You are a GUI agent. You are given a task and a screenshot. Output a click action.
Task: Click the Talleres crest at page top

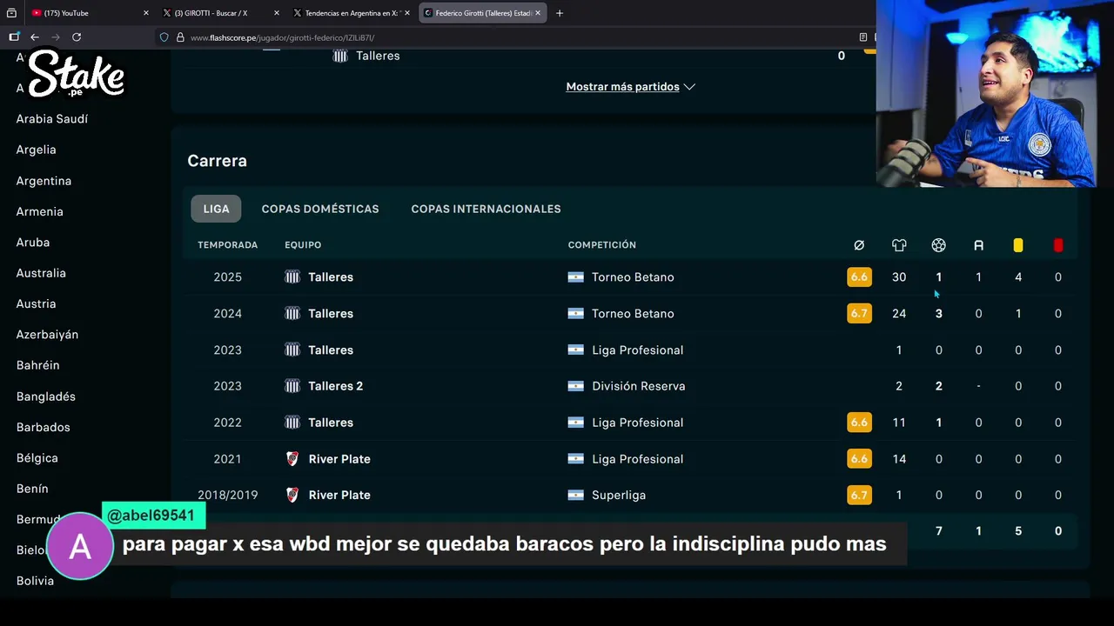click(x=340, y=56)
